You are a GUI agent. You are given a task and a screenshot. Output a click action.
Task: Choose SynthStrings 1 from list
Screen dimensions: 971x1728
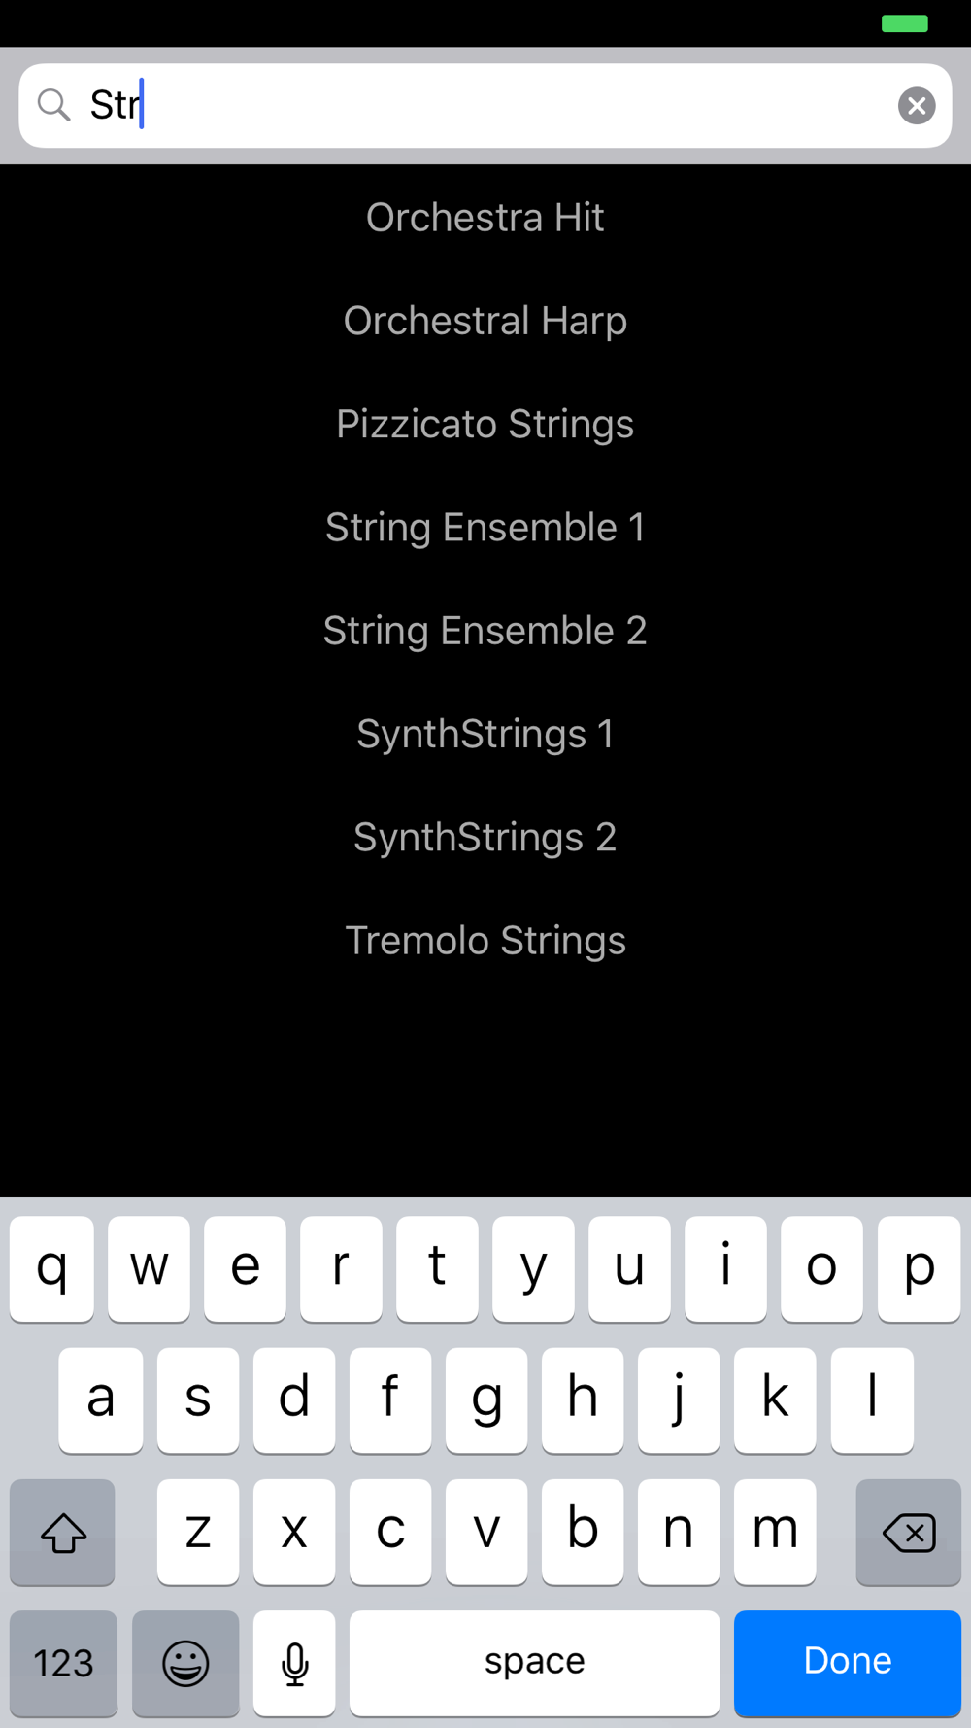(485, 735)
